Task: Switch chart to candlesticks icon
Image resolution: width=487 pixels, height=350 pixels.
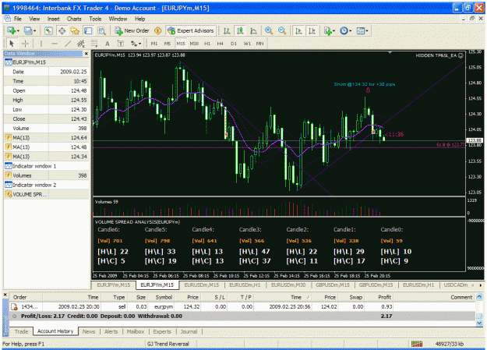Action: pyautogui.click(x=240, y=30)
